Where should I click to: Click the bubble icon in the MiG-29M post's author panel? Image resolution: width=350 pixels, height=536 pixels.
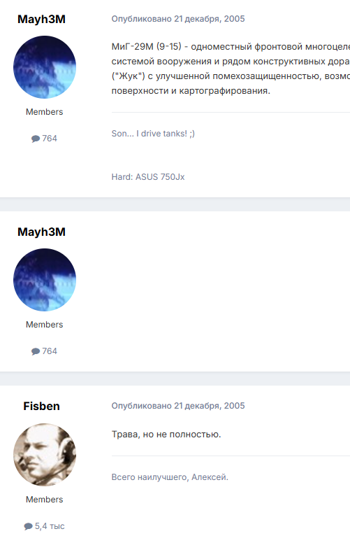point(36,139)
